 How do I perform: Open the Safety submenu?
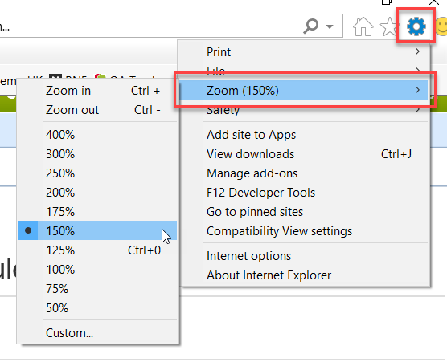[303, 110]
